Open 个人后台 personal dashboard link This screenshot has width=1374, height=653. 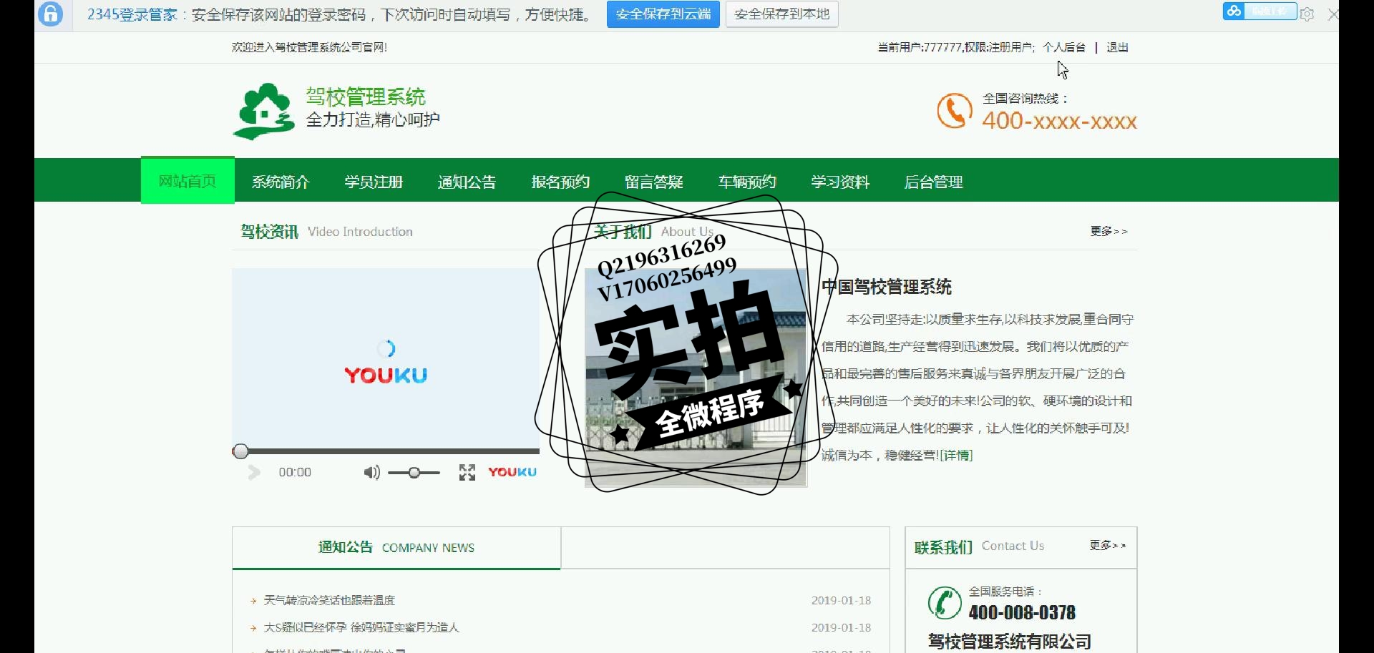pos(1064,47)
